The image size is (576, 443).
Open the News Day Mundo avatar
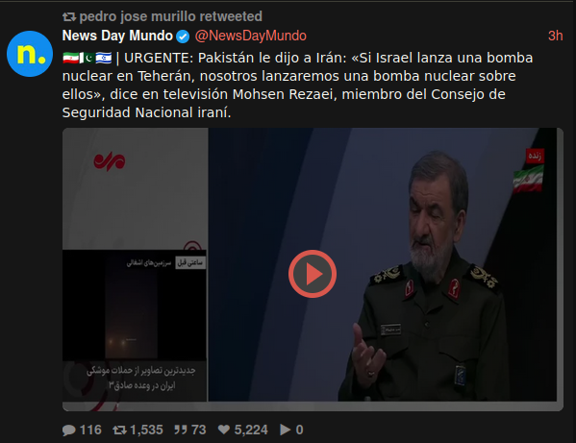click(x=30, y=54)
